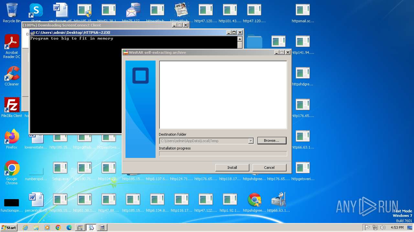Viewport: 414px width, 232px height.
Task: Open Action Center flag in tray
Action: click(367, 227)
